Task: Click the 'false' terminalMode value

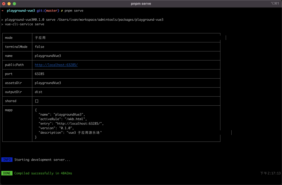Action: (x=39, y=47)
